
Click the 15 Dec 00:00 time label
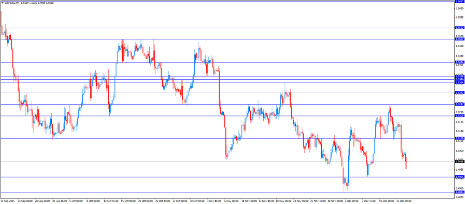pos(403,200)
